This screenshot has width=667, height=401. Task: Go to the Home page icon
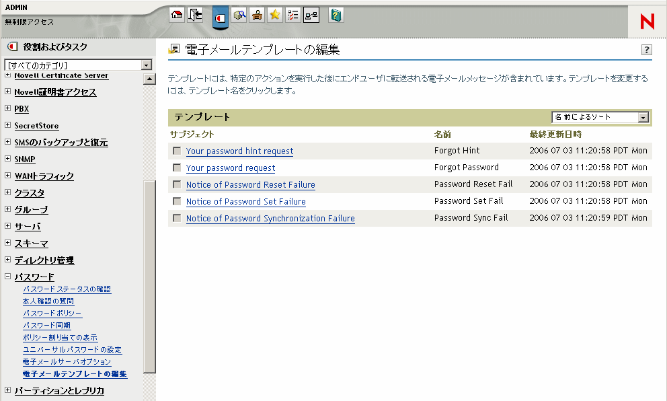(x=176, y=15)
